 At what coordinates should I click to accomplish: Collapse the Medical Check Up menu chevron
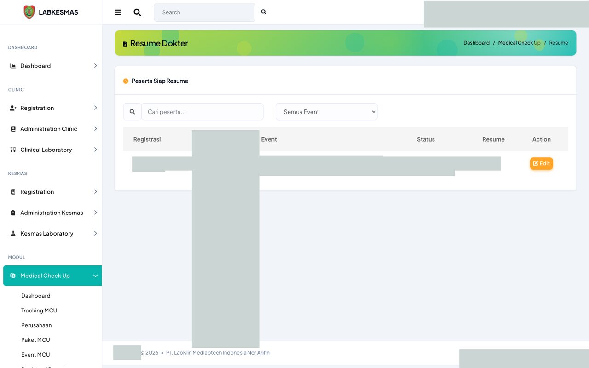95,276
